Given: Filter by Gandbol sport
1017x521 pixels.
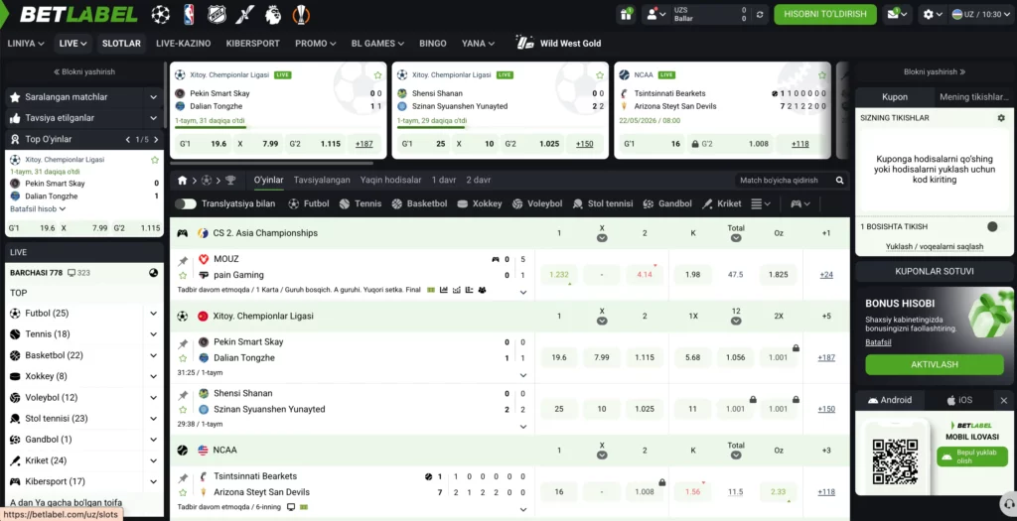Looking at the screenshot, I should (x=666, y=203).
